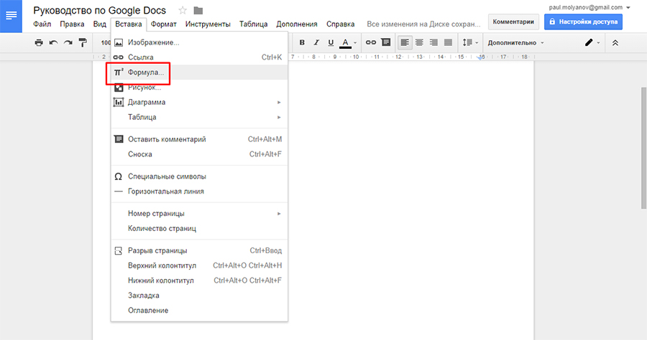Viewport: 647px width, 340px height.
Task: Open the Инструменты menu
Action: [x=208, y=24]
